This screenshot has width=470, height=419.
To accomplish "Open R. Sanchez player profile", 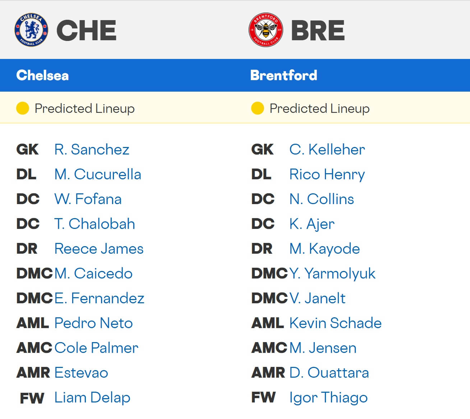I will (x=92, y=149).
